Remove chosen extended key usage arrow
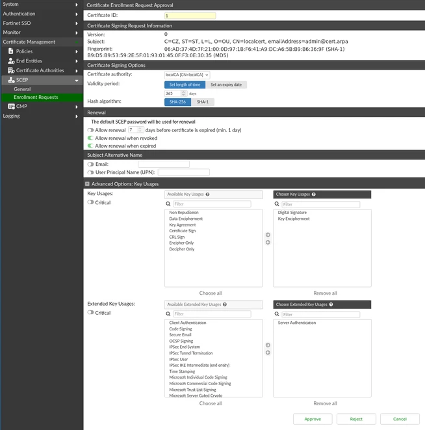Image resolution: width=425 pixels, height=430 pixels. point(268,353)
